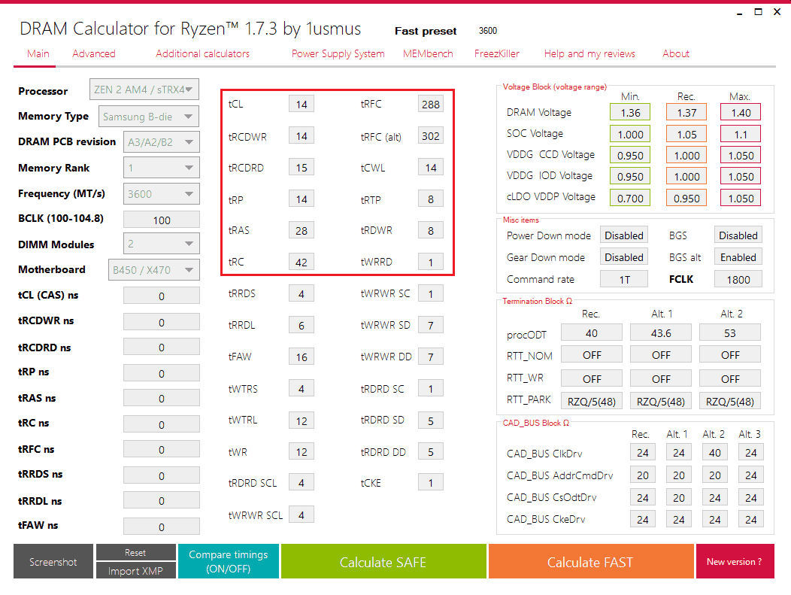791x595 pixels.
Task: Click the BCLK value field
Action: (x=162, y=220)
